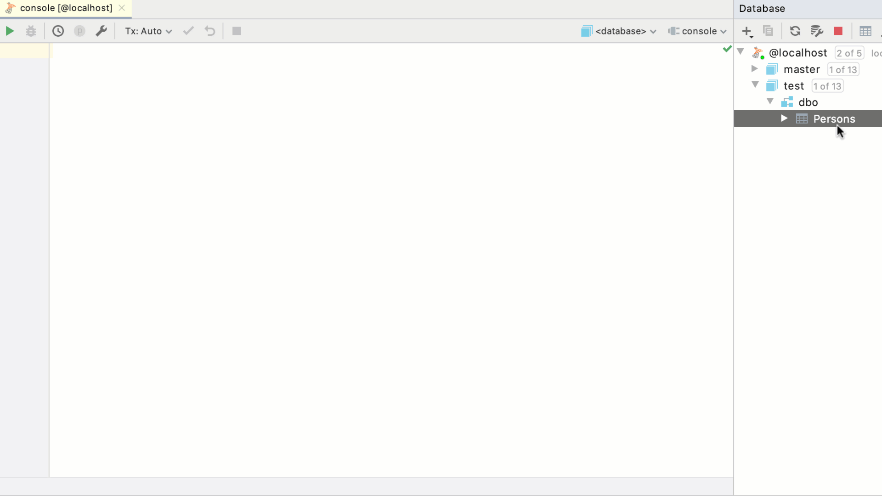Toggle the Bookmark/Pin query icon
This screenshot has width=882, height=496.
coord(79,31)
